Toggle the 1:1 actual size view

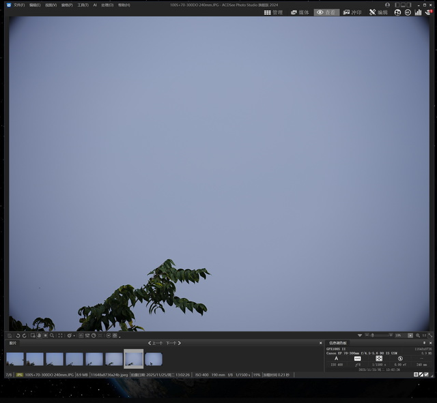(x=424, y=335)
